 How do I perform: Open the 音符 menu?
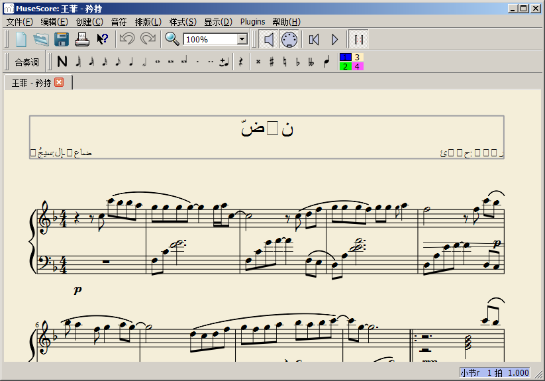119,22
